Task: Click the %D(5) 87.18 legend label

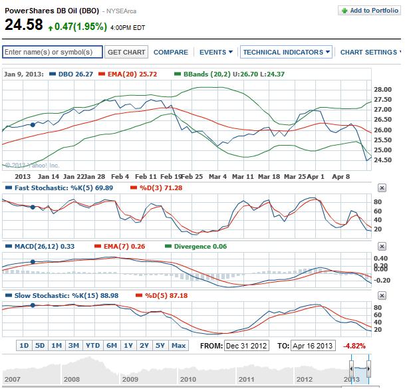Action: tap(166, 295)
